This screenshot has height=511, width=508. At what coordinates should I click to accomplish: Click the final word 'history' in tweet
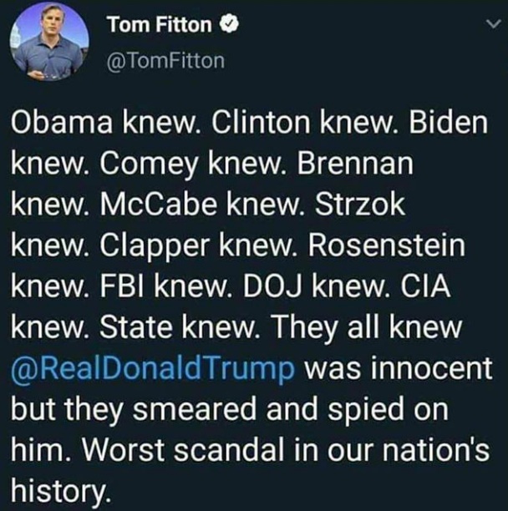click(x=58, y=492)
